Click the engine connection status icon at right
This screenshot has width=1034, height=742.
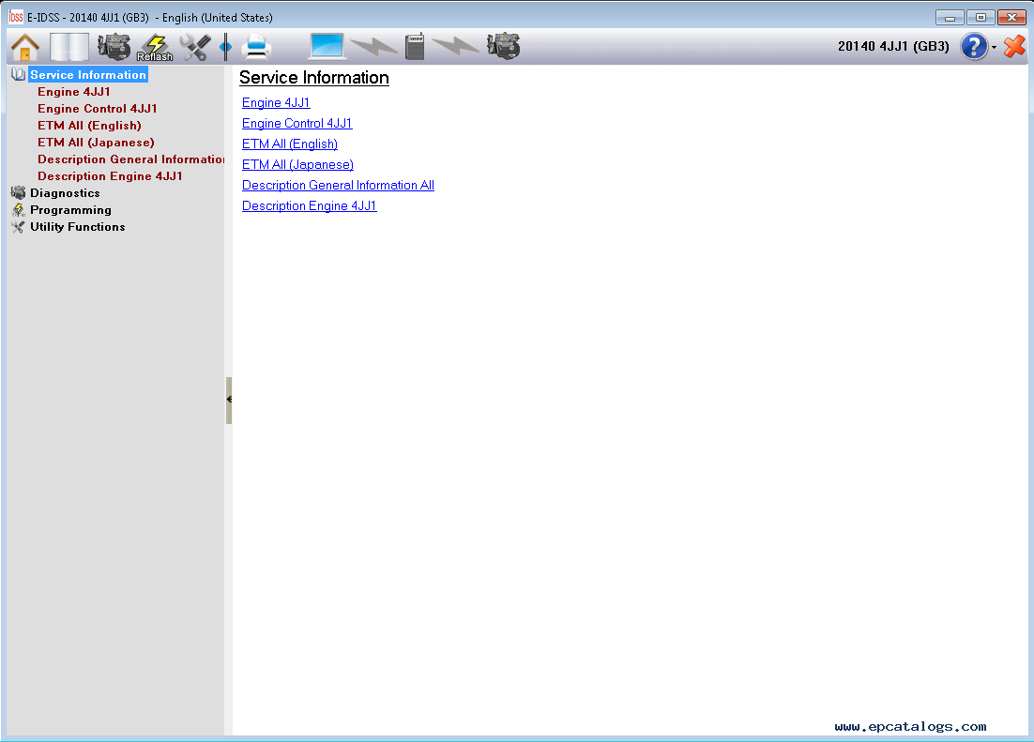pyautogui.click(x=503, y=46)
